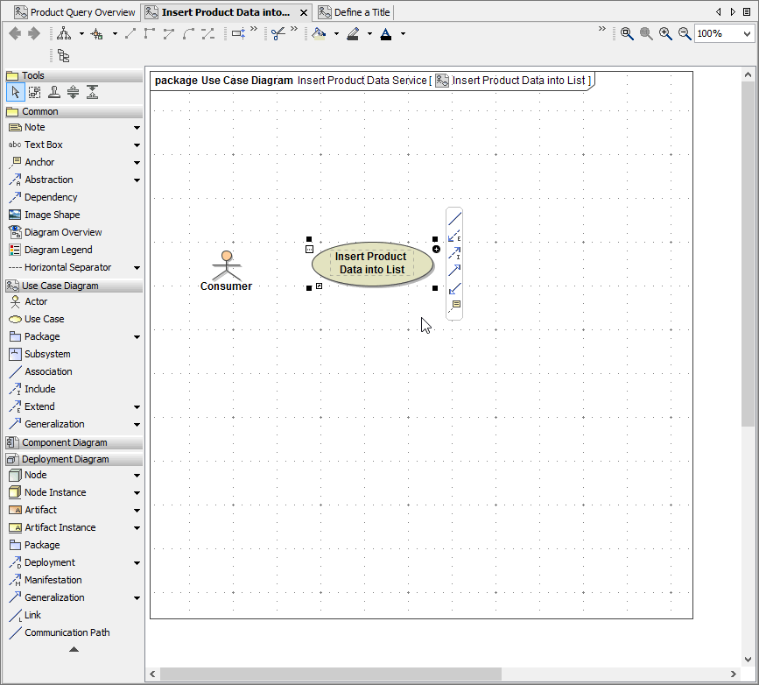This screenshot has height=685, width=759.
Task: Open the Note tool dropdown arrow
Action: [x=137, y=127]
